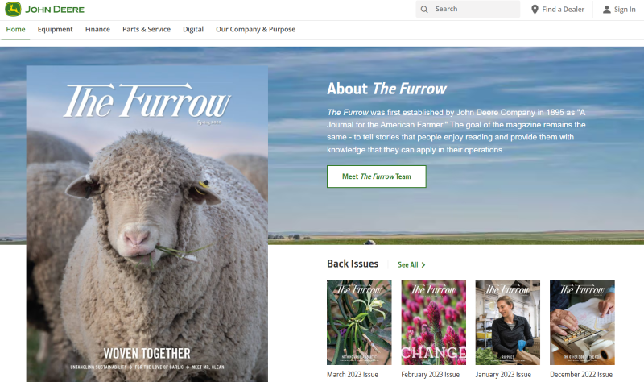
Task: Open the Finance menu
Action: coord(97,29)
